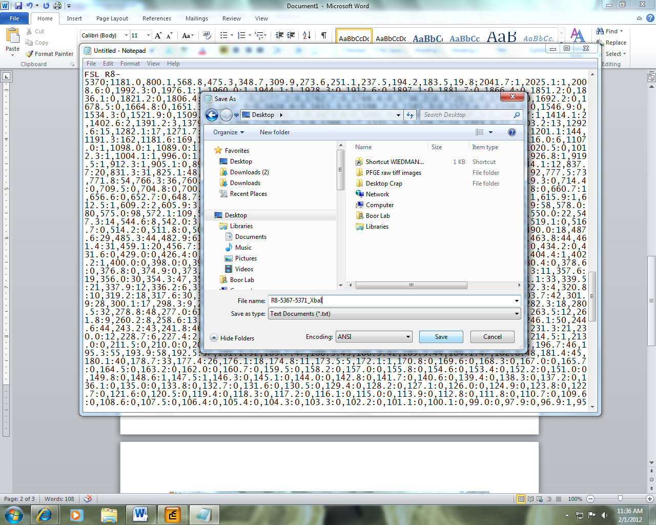Click the Search Desktop input box
Screen dimensions: 656x525
coord(466,115)
